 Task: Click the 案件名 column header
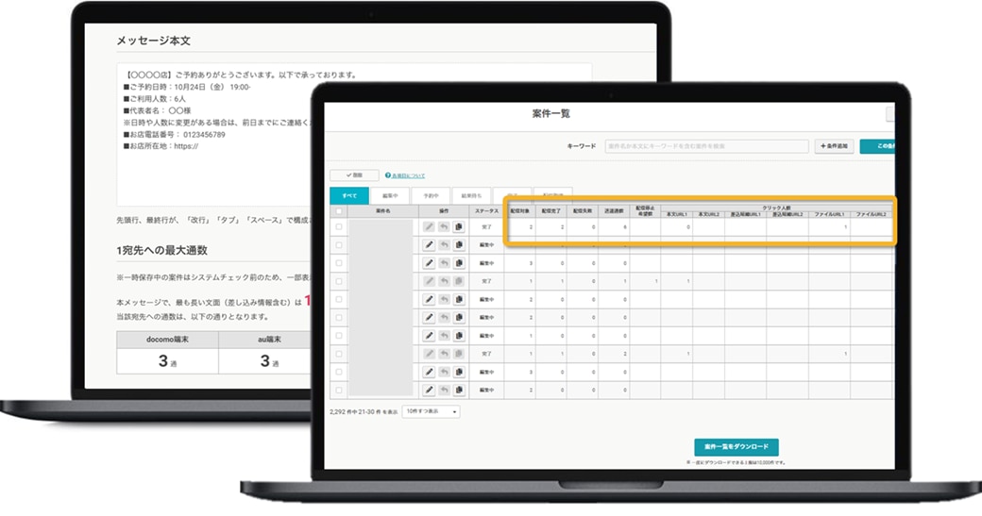point(382,211)
